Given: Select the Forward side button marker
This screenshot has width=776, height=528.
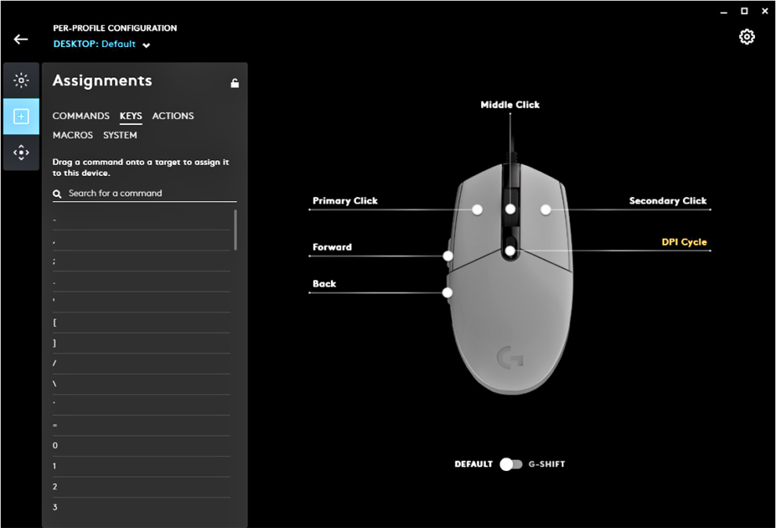Looking at the screenshot, I should 448,256.
